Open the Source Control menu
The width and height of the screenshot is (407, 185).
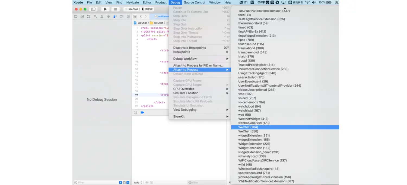coord(195,2)
